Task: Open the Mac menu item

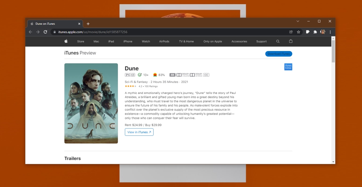Action: (x=96, y=41)
